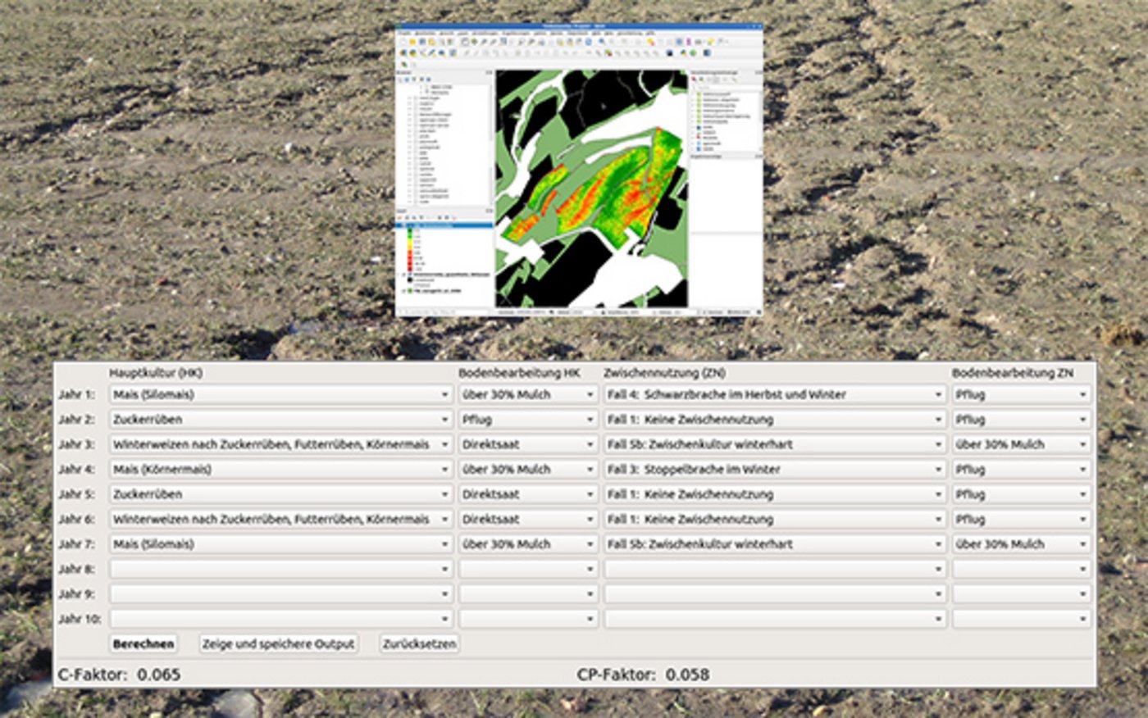Click the Save Project disk icon
The height and width of the screenshot is (718, 1148).
[x=422, y=42]
